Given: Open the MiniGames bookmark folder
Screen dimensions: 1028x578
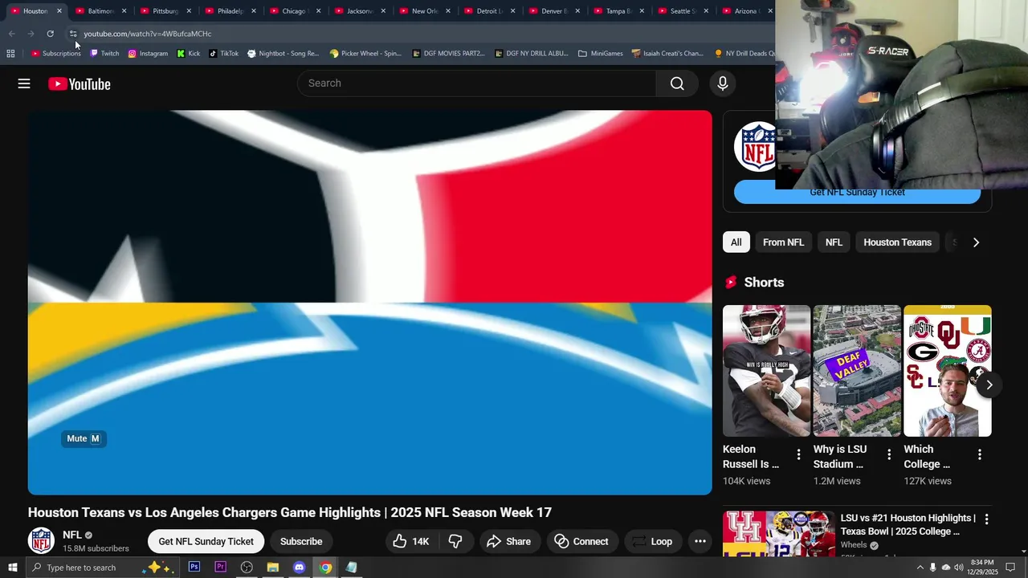Looking at the screenshot, I should pyautogui.click(x=600, y=54).
